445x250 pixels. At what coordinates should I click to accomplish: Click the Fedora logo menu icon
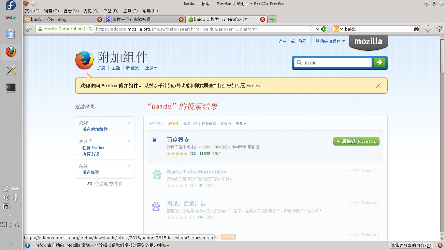pos(11,6)
